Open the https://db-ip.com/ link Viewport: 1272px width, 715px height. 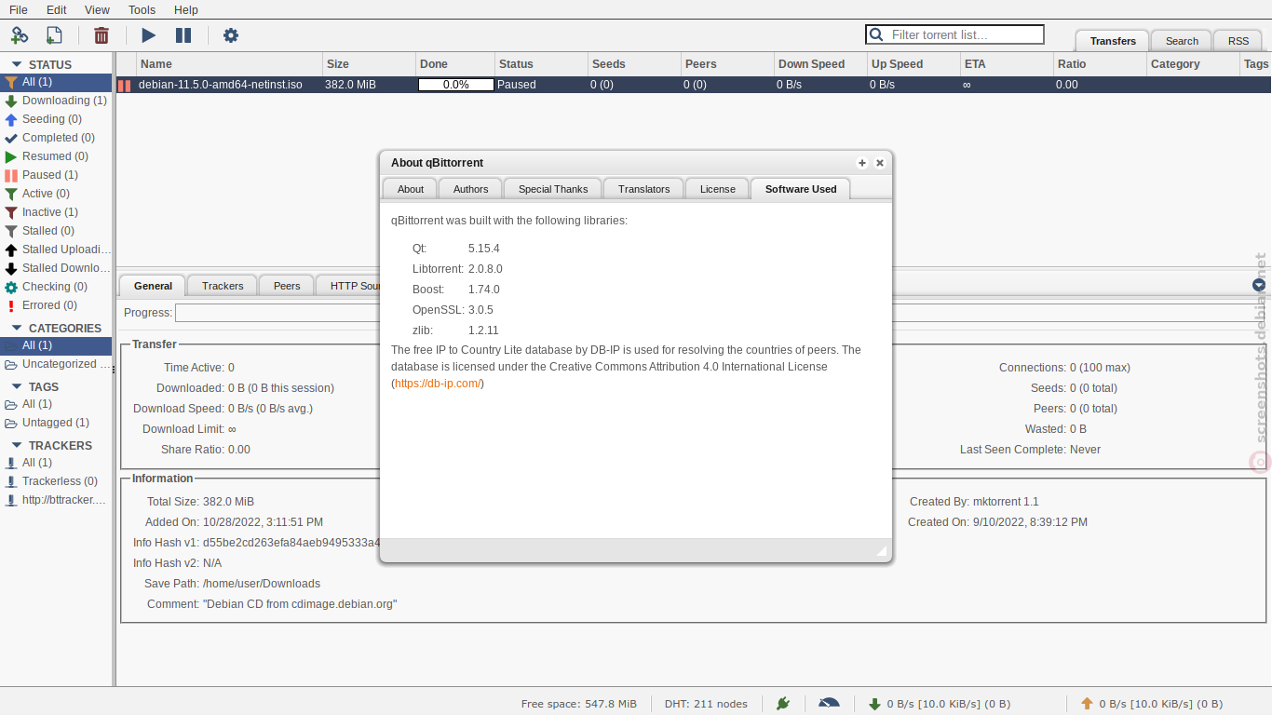tap(438, 384)
